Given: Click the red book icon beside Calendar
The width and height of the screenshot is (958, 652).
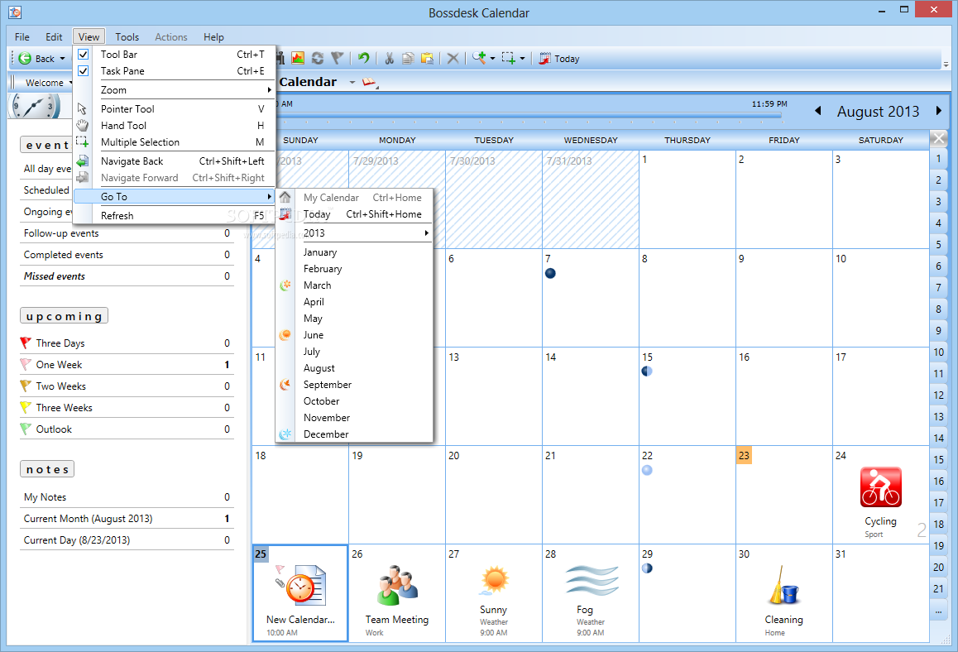Looking at the screenshot, I should [369, 82].
